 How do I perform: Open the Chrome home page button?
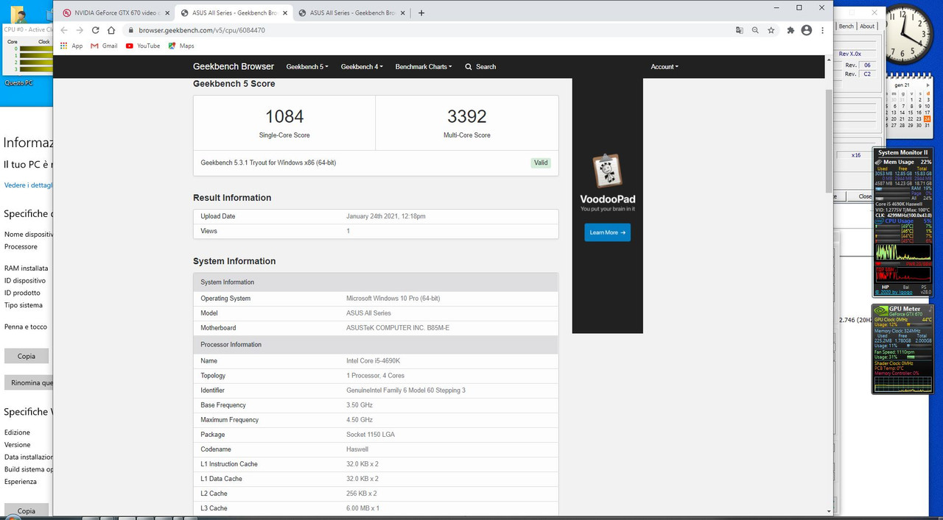point(111,30)
